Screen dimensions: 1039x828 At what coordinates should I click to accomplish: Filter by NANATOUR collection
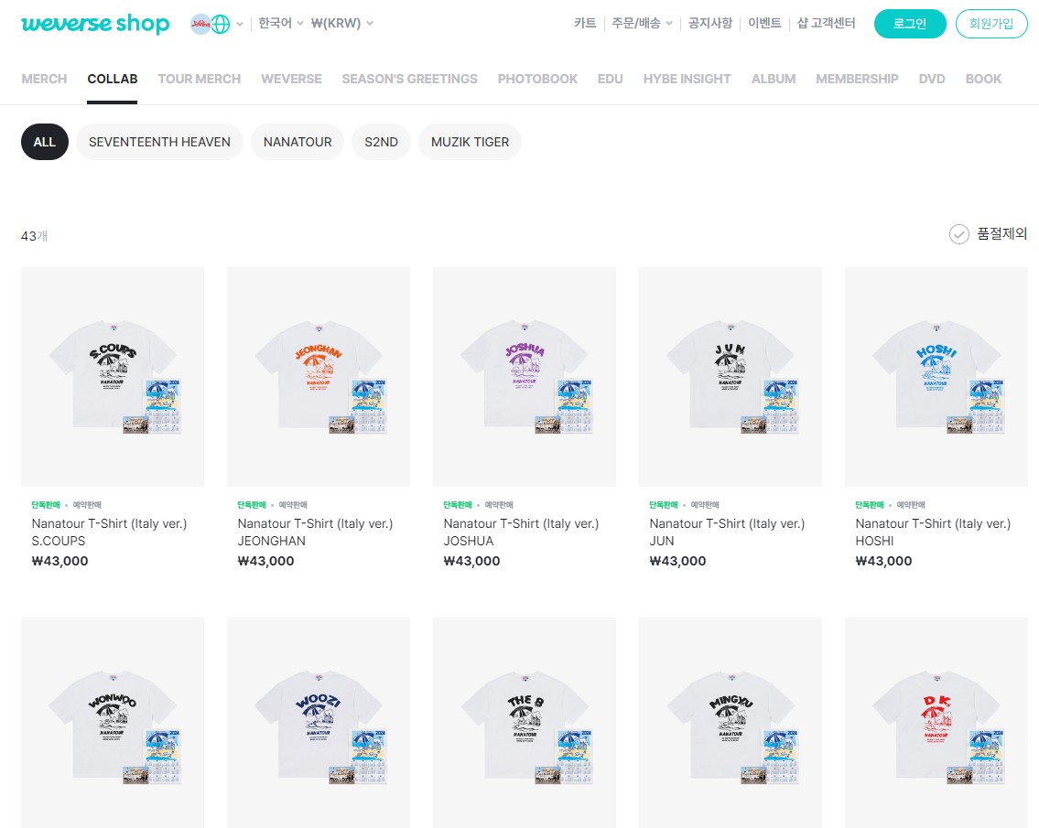coord(298,142)
